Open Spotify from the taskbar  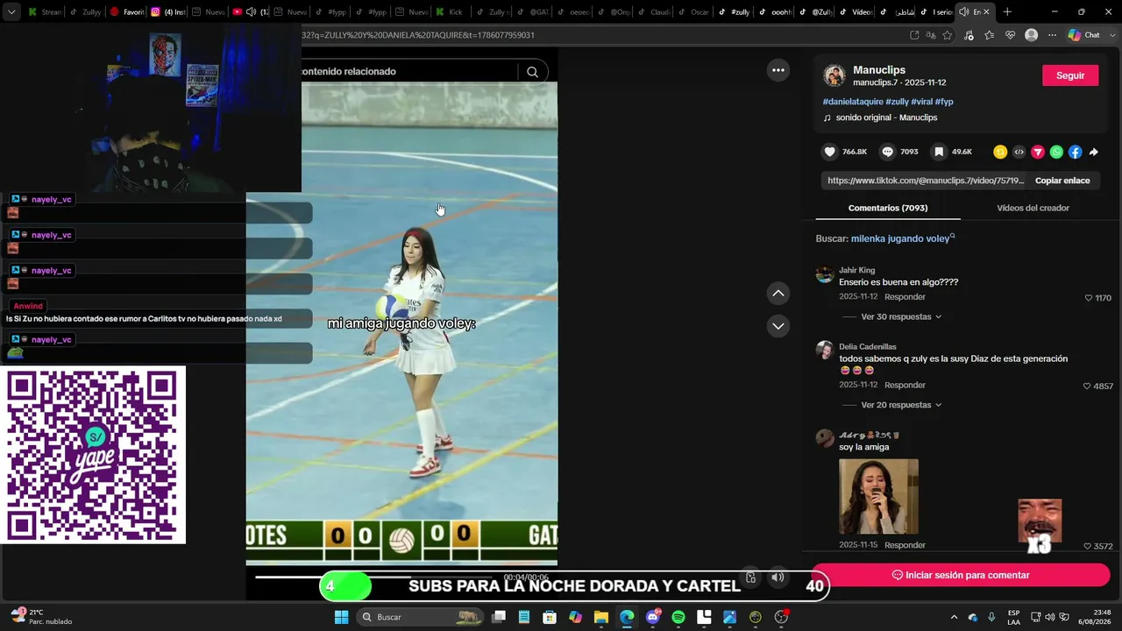[x=678, y=617]
